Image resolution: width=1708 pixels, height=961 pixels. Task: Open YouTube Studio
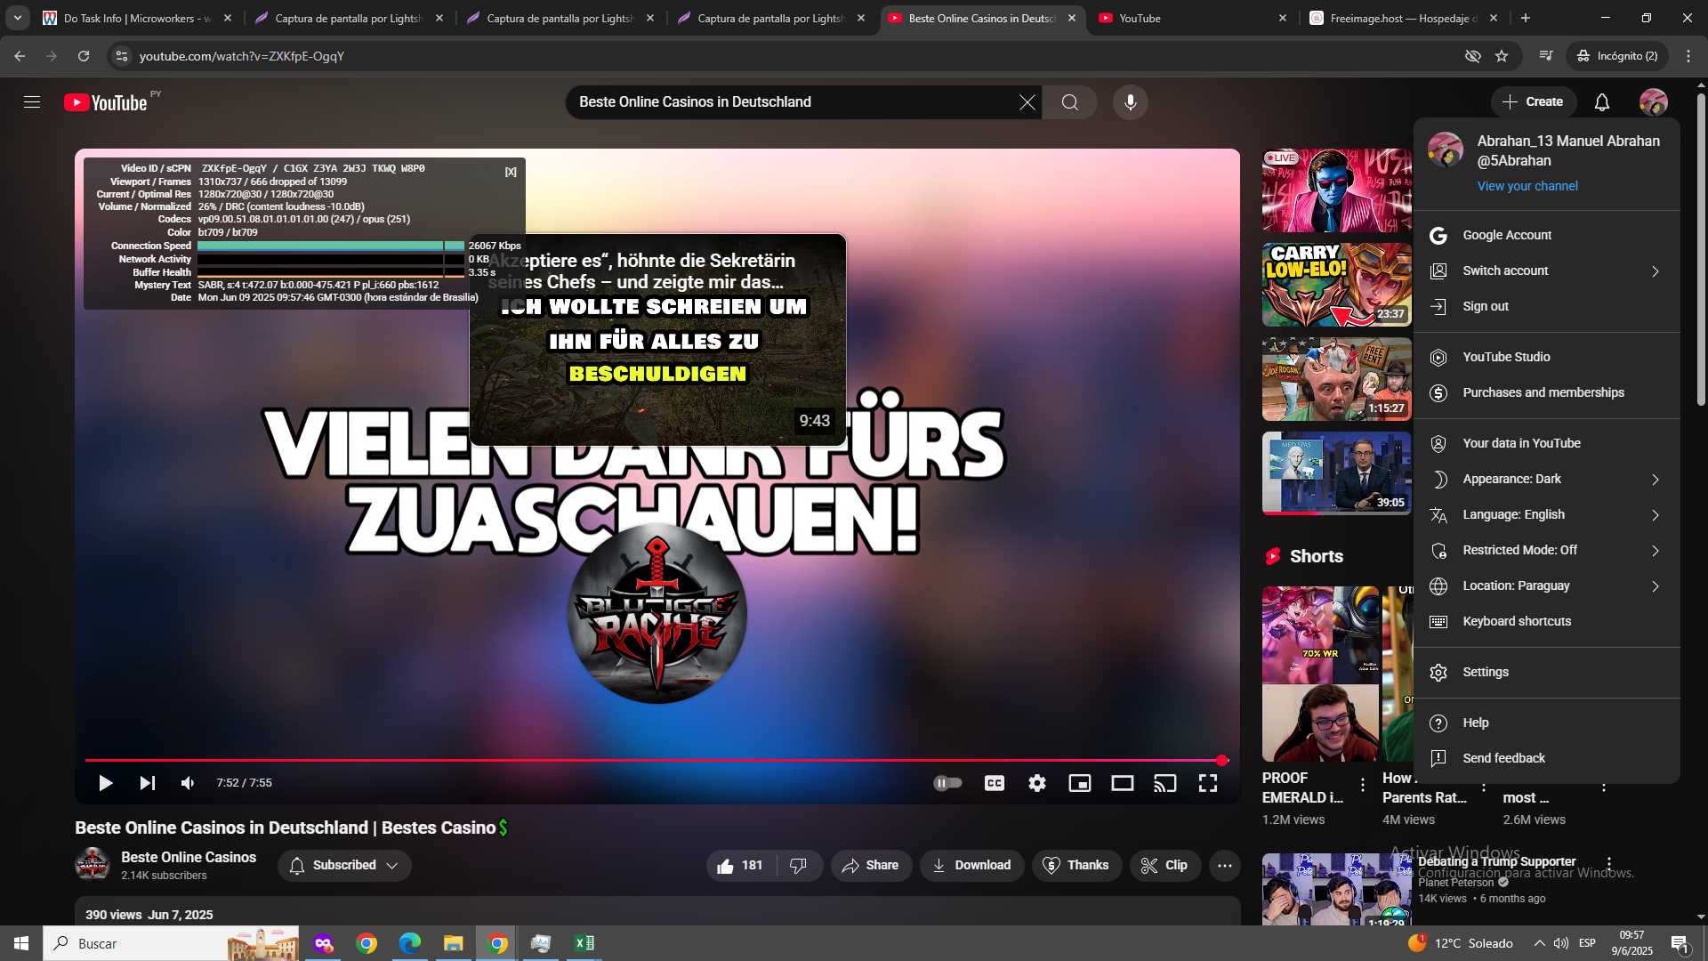(x=1546, y=357)
